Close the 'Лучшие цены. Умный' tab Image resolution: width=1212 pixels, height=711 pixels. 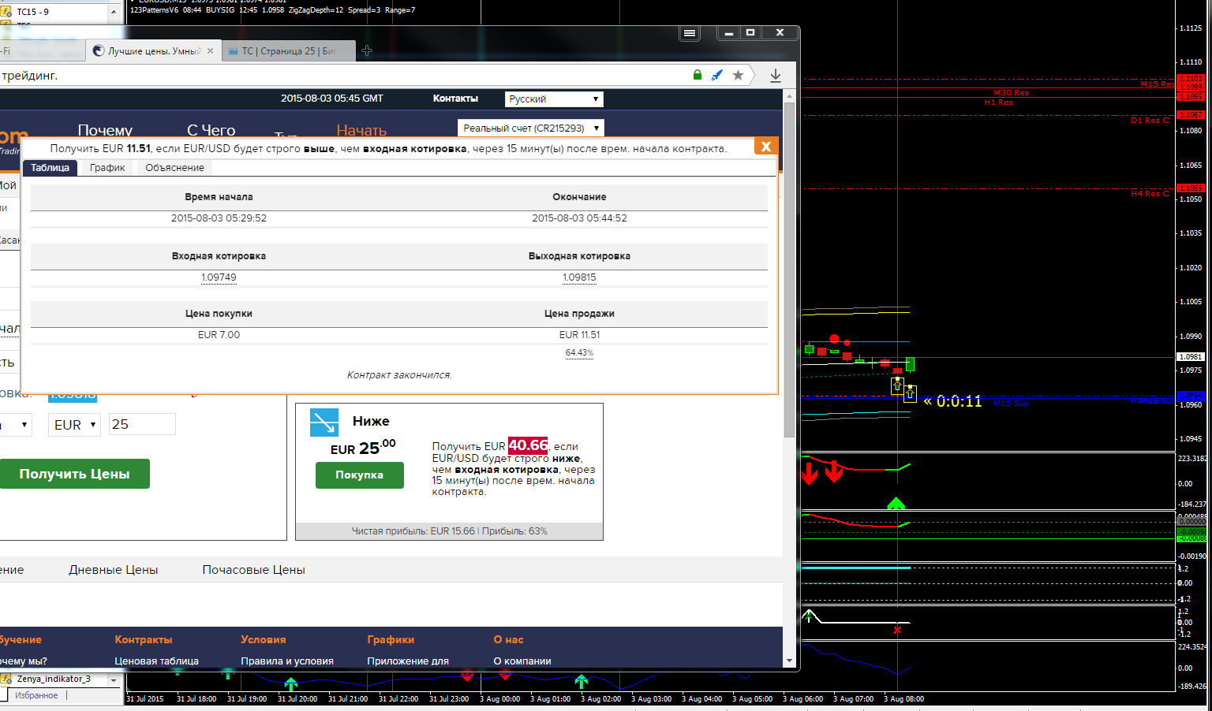coord(210,51)
